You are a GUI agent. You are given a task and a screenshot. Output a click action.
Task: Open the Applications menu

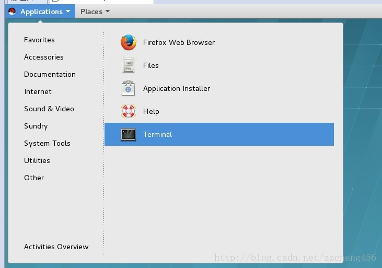40,11
